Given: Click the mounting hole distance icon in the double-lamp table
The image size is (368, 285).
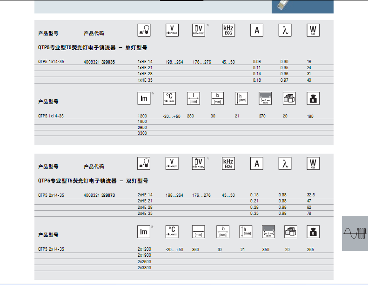Looking at the screenshot, I should 269,232.
